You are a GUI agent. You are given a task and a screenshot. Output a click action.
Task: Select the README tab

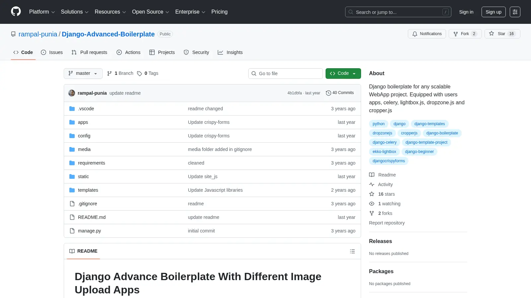(x=83, y=251)
